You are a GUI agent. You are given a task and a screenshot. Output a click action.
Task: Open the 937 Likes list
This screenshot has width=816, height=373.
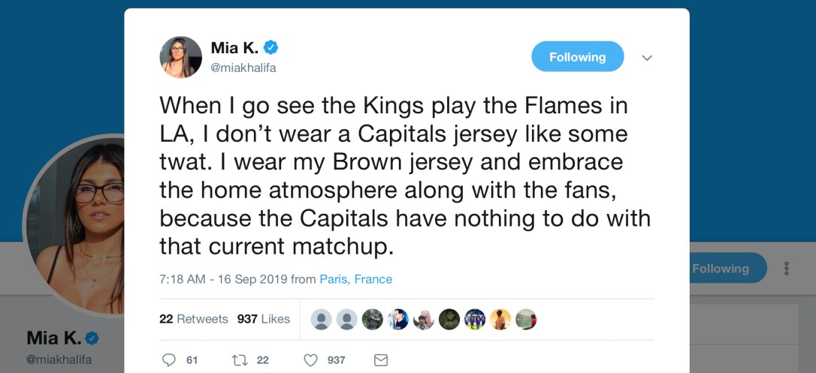pyautogui.click(x=264, y=319)
